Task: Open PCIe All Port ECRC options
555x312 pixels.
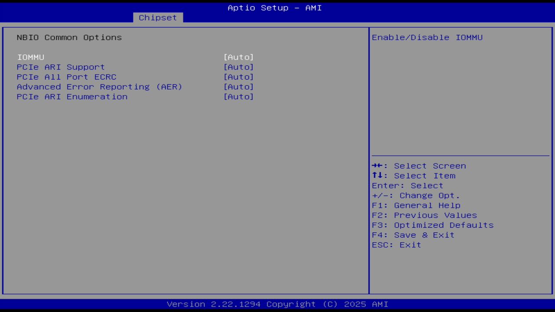Action: pos(238,77)
